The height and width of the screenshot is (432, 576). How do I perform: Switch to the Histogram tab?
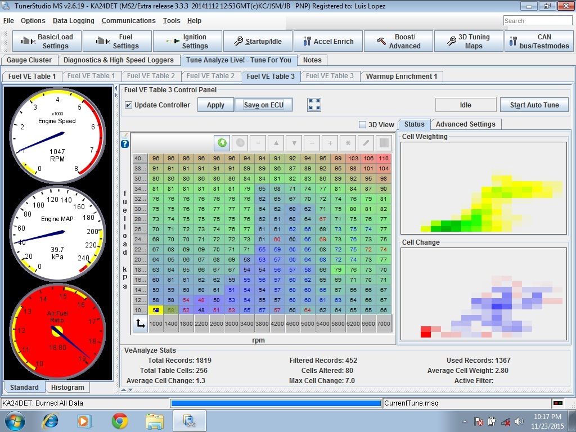pyautogui.click(x=67, y=387)
